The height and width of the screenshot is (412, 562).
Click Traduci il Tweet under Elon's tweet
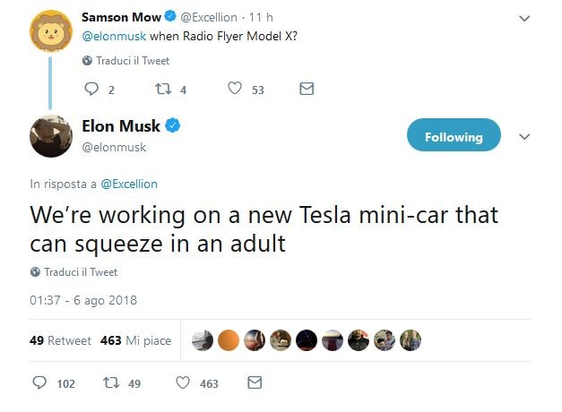coord(81,271)
